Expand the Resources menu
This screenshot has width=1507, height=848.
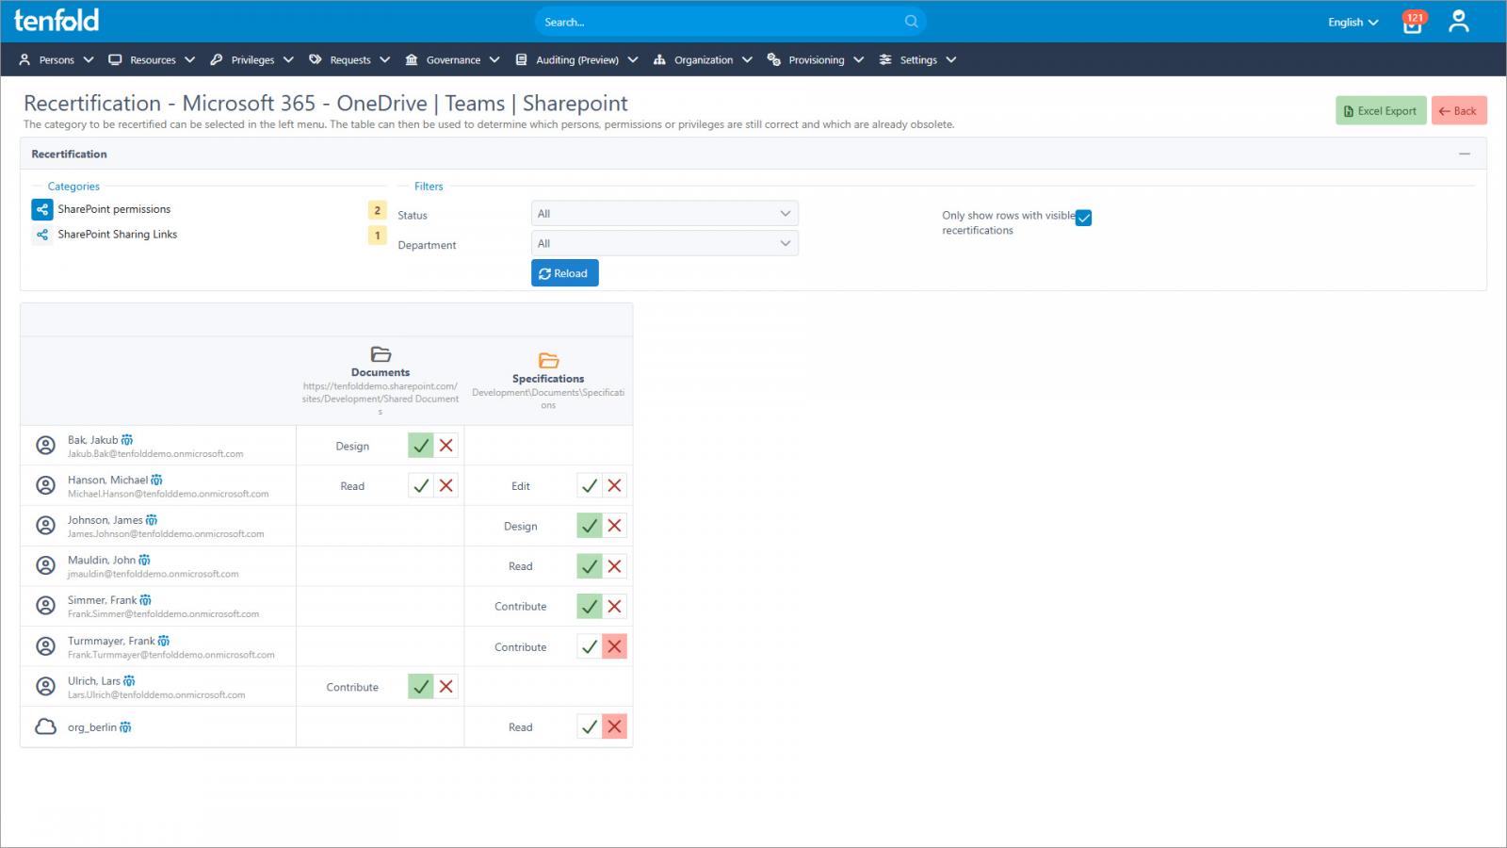tap(152, 59)
